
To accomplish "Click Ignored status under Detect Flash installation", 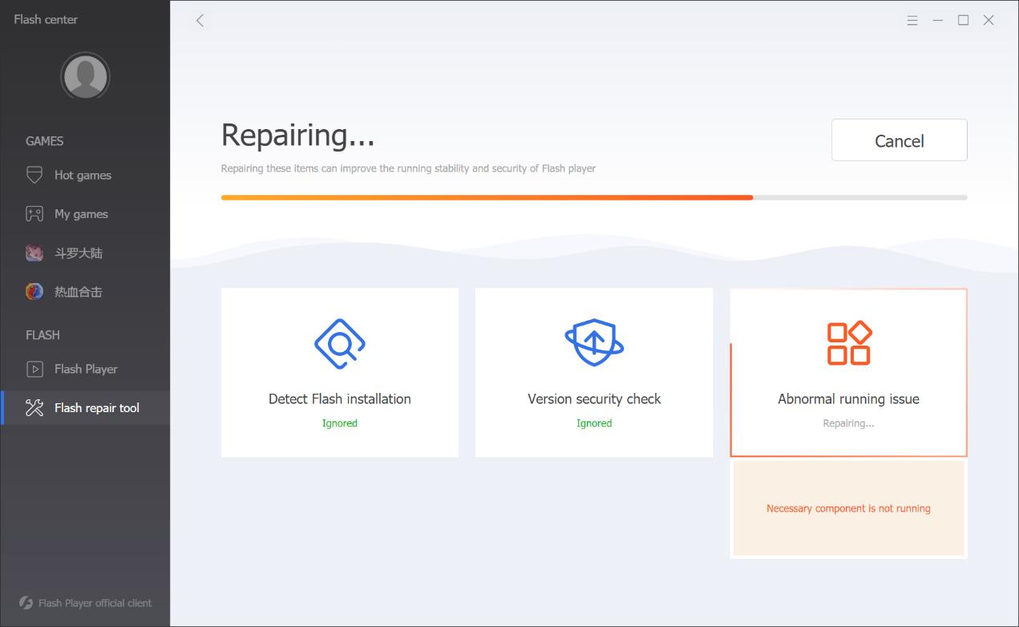I will coord(340,423).
